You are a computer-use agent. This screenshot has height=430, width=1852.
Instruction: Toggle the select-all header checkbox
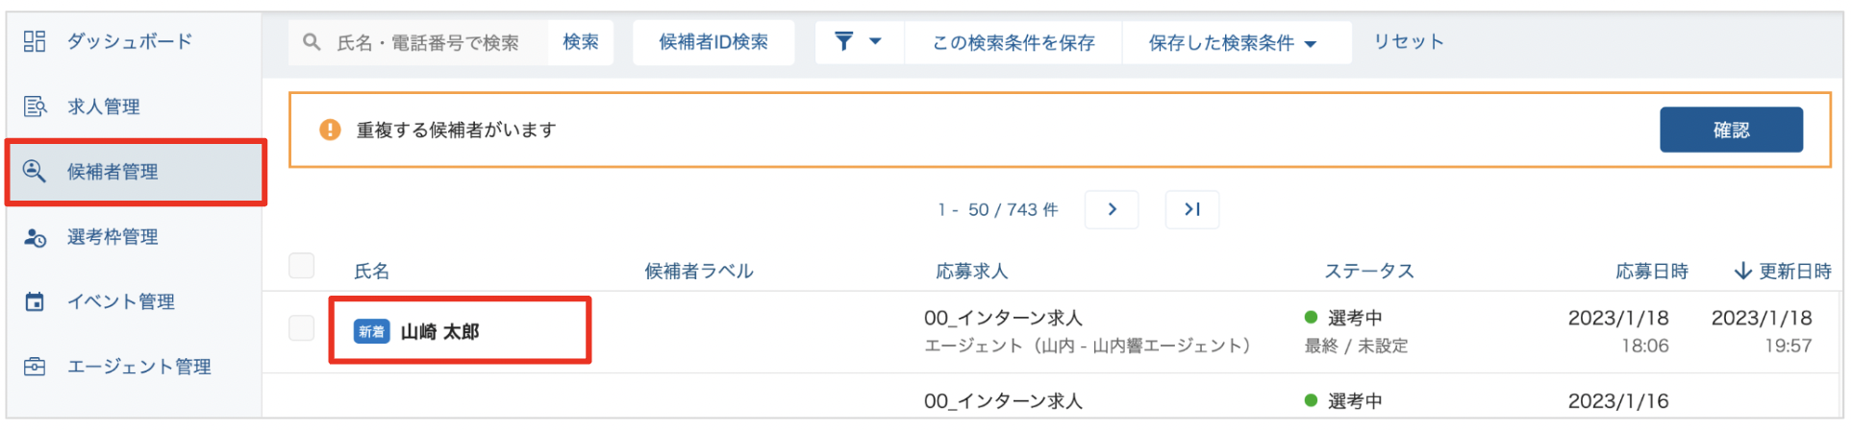click(302, 266)
